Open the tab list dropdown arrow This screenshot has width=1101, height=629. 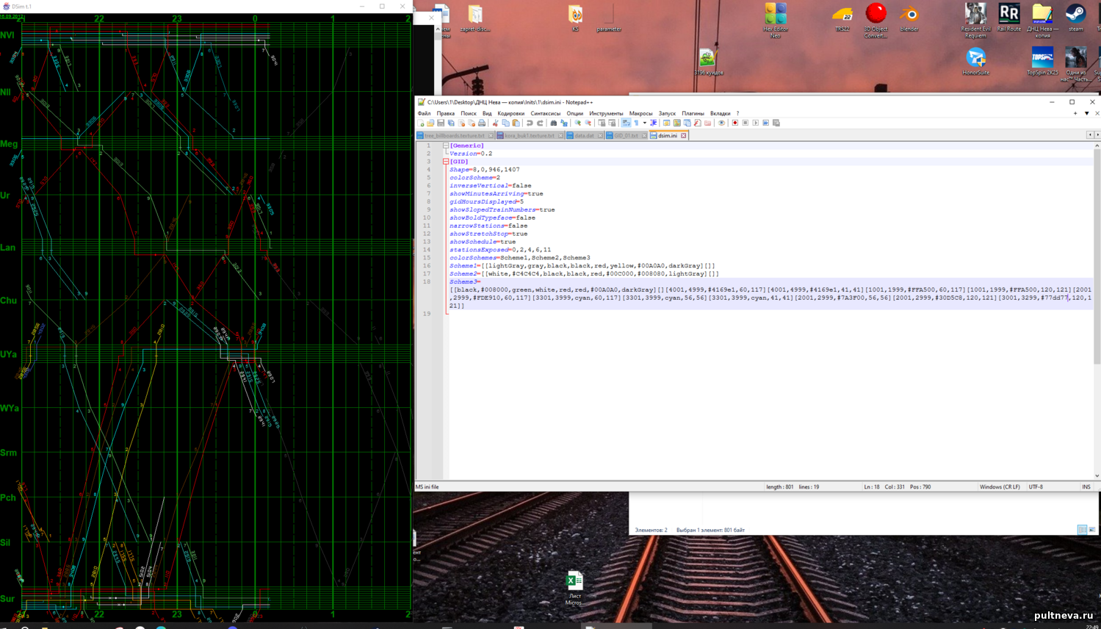click(1087, 113)
